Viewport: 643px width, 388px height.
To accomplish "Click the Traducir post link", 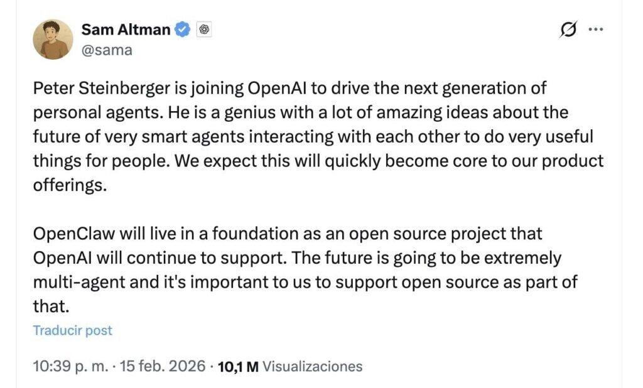I will pyautogui.click(x=72, y=330).
